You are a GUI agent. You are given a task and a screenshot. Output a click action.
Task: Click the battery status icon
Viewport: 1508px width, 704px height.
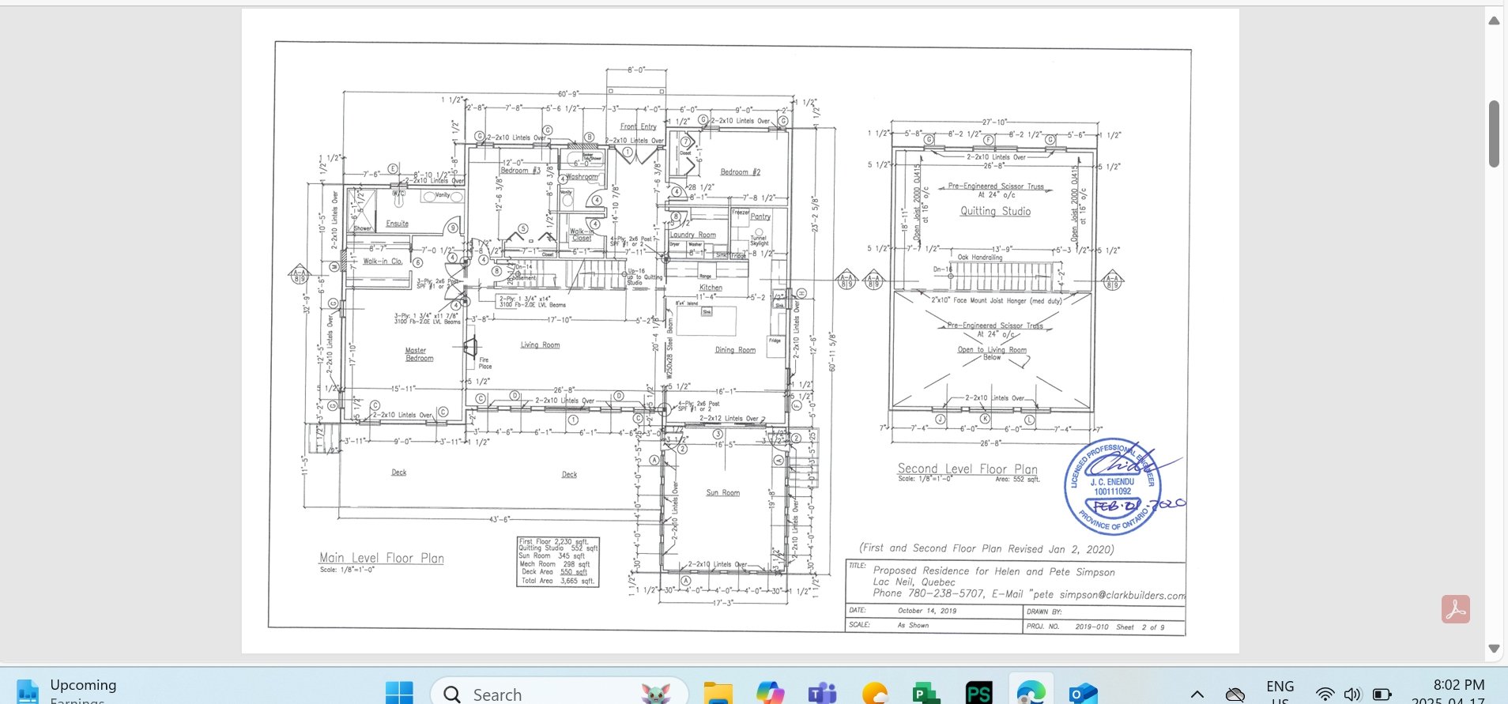(x=1382, y=694)
